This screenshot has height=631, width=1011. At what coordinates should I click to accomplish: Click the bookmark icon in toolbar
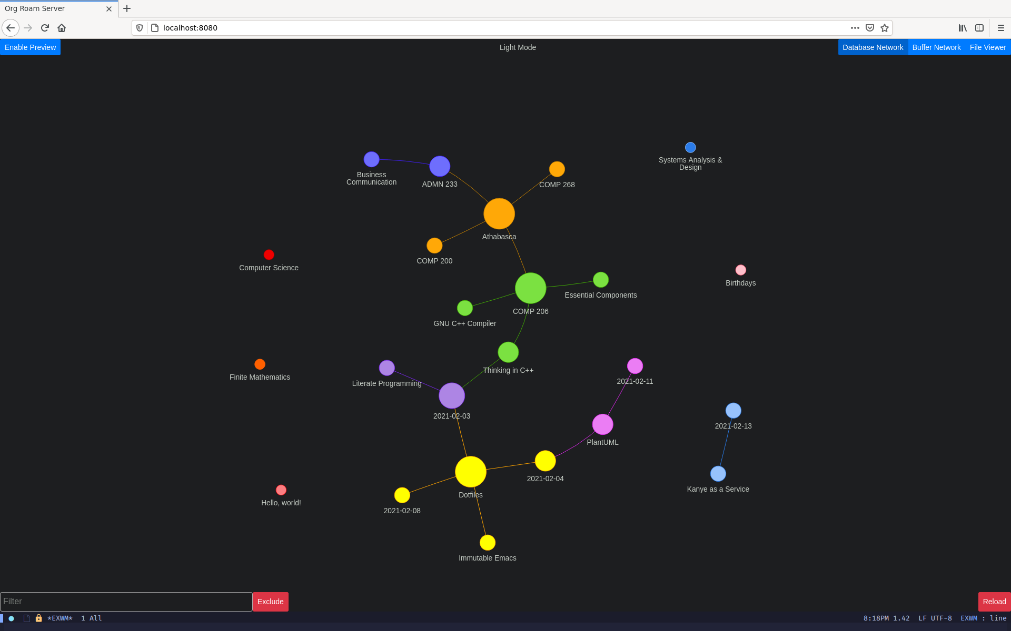[x=884, y=28]
